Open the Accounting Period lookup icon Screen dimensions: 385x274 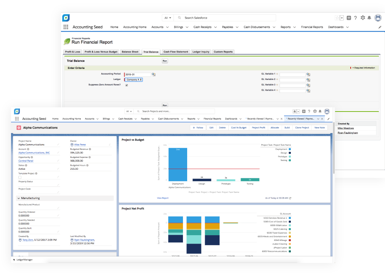(154, 74)
